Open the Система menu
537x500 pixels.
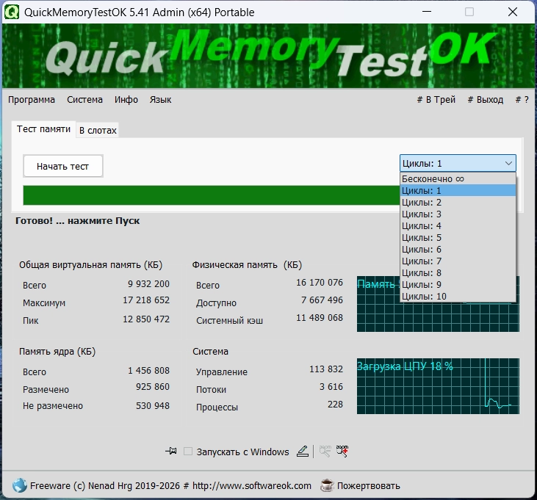[84, 100]
